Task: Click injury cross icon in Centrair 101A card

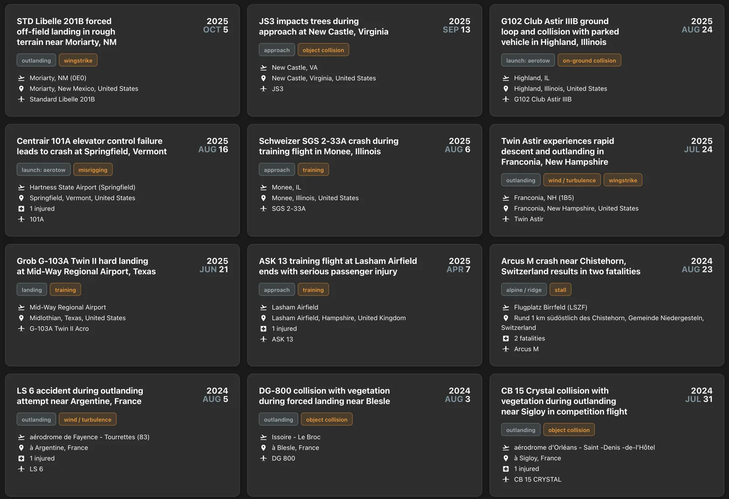Action: pos(21,209)
